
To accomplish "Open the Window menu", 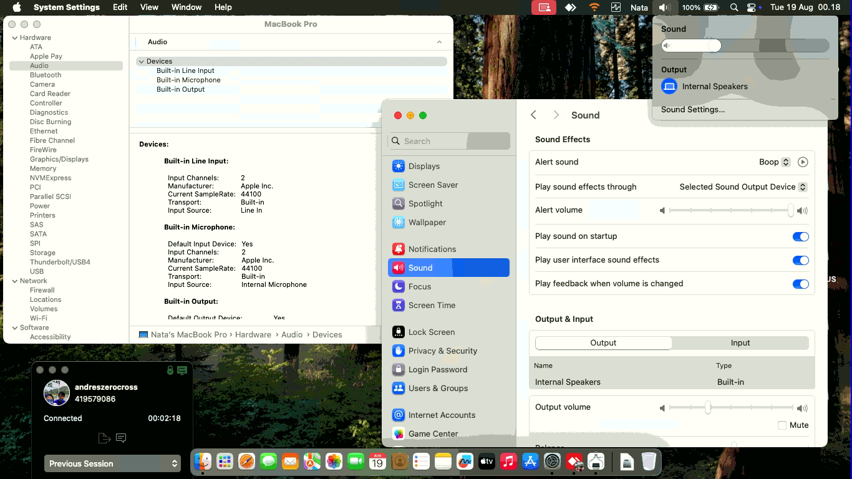I will click(x=186, y=7).
